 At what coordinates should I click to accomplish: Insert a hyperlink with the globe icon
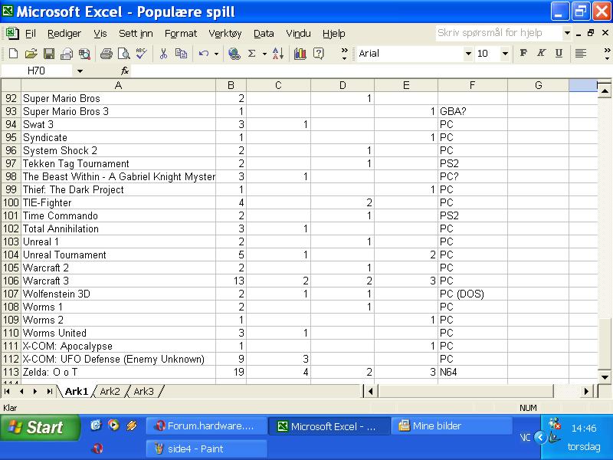click(x=234, y=53)
